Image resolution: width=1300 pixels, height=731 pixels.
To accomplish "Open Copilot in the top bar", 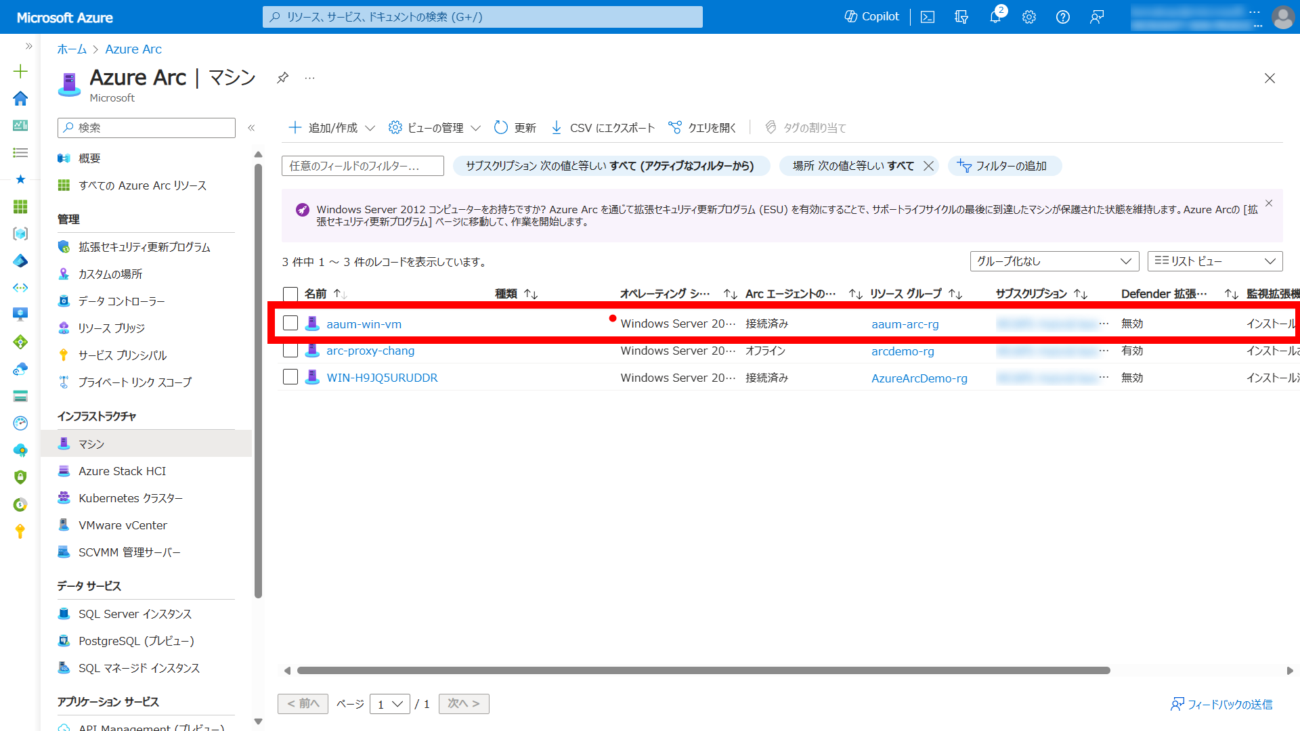I will point(871,17).
